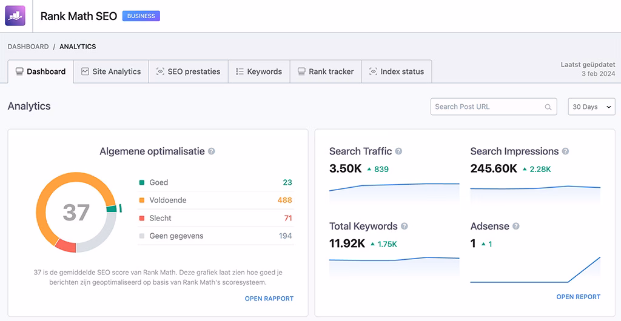
Task: Click the chart icon on Site Analytics tab
Action: point(85,71)
